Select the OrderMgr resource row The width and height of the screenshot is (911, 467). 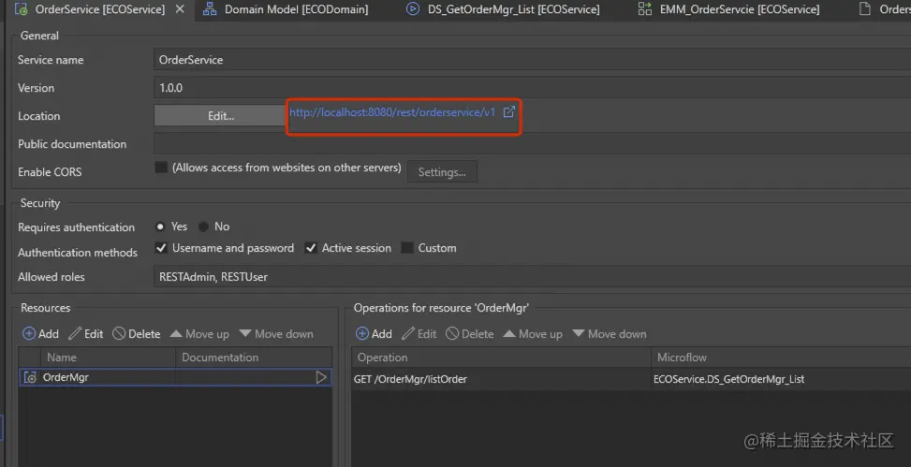[175, 377]
